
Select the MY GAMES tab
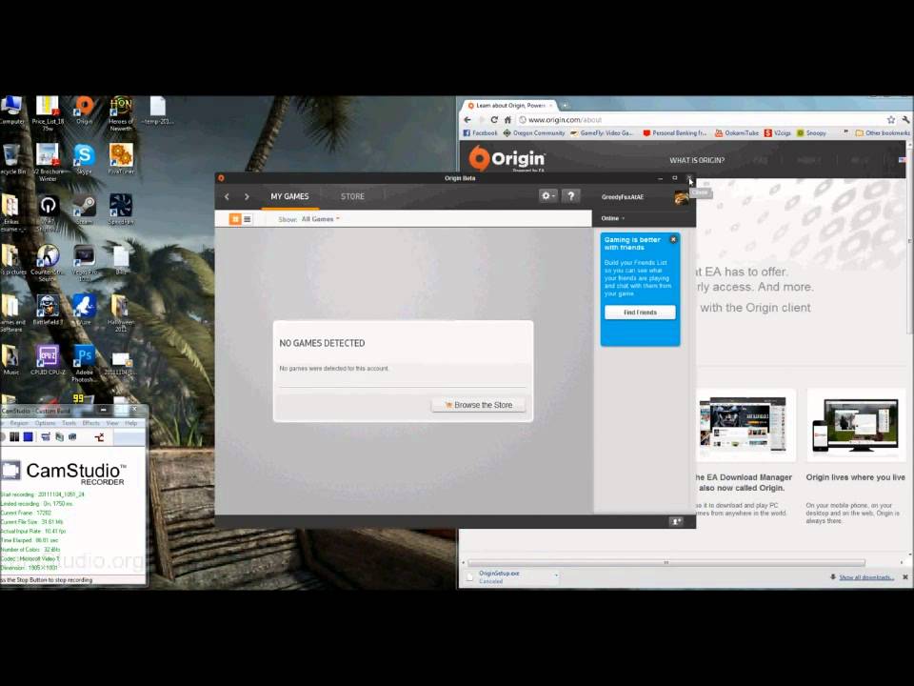[289, 196]
